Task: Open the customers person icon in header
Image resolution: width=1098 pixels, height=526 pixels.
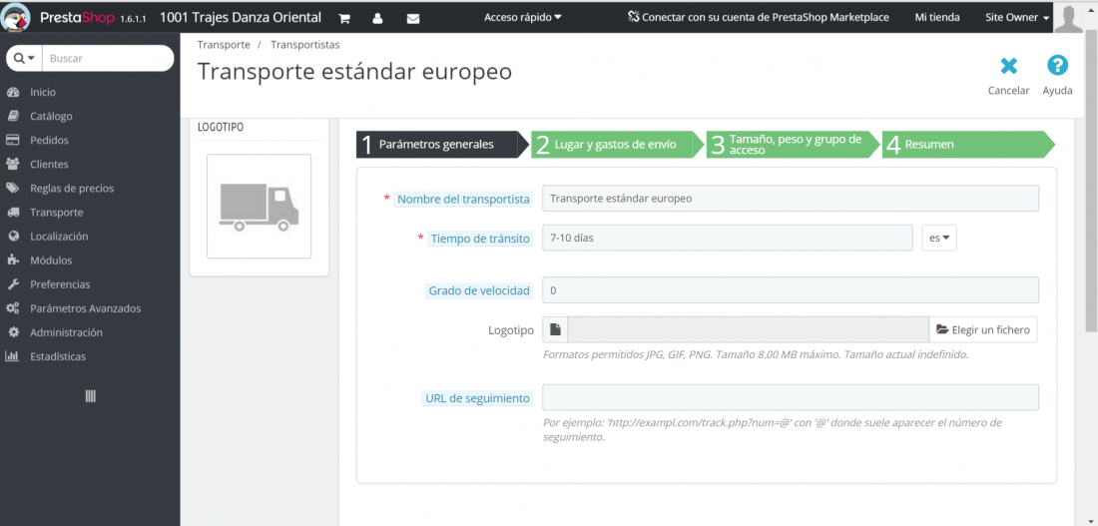Action: click(377, 18)
